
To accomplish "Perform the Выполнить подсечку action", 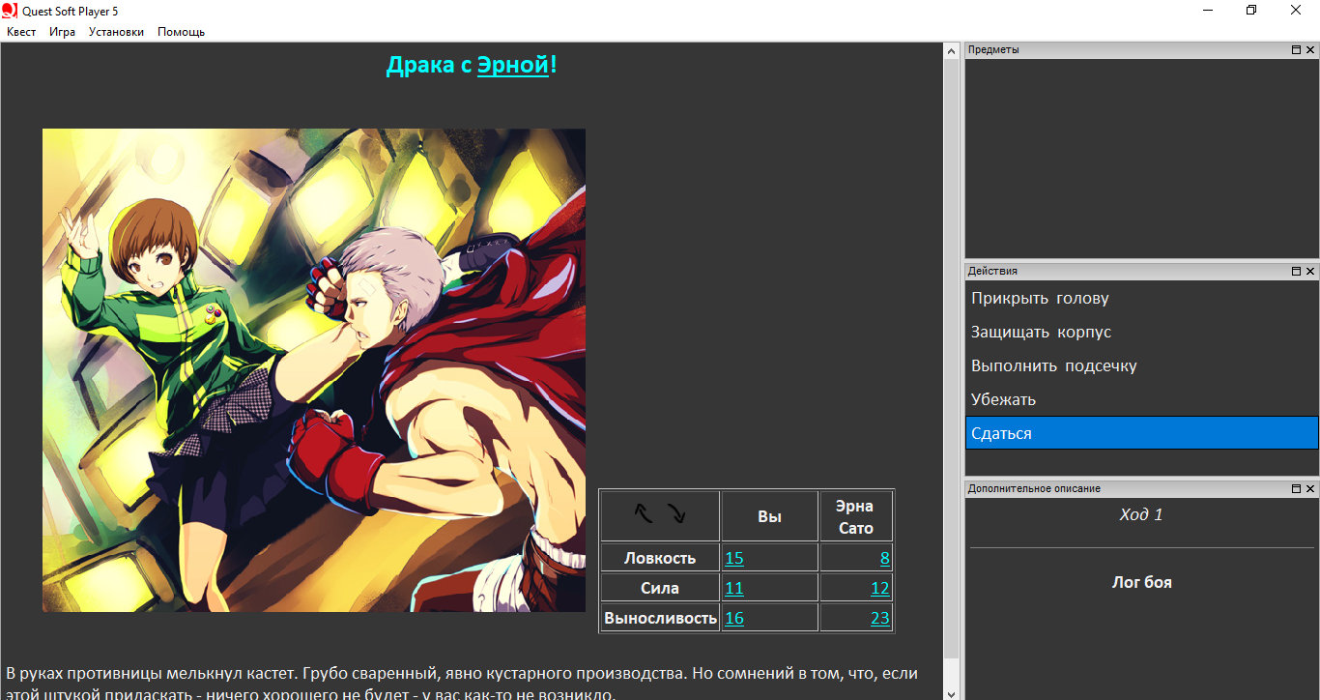I will pos(1053,366).
